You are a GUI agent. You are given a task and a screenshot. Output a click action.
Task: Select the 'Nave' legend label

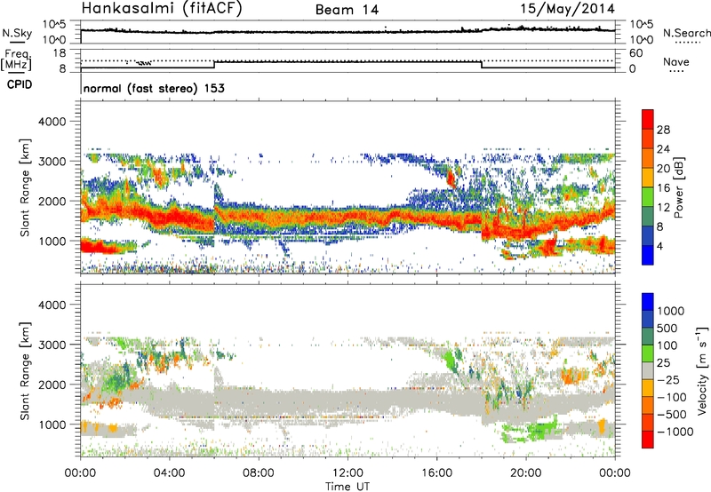tap(676, 62)
